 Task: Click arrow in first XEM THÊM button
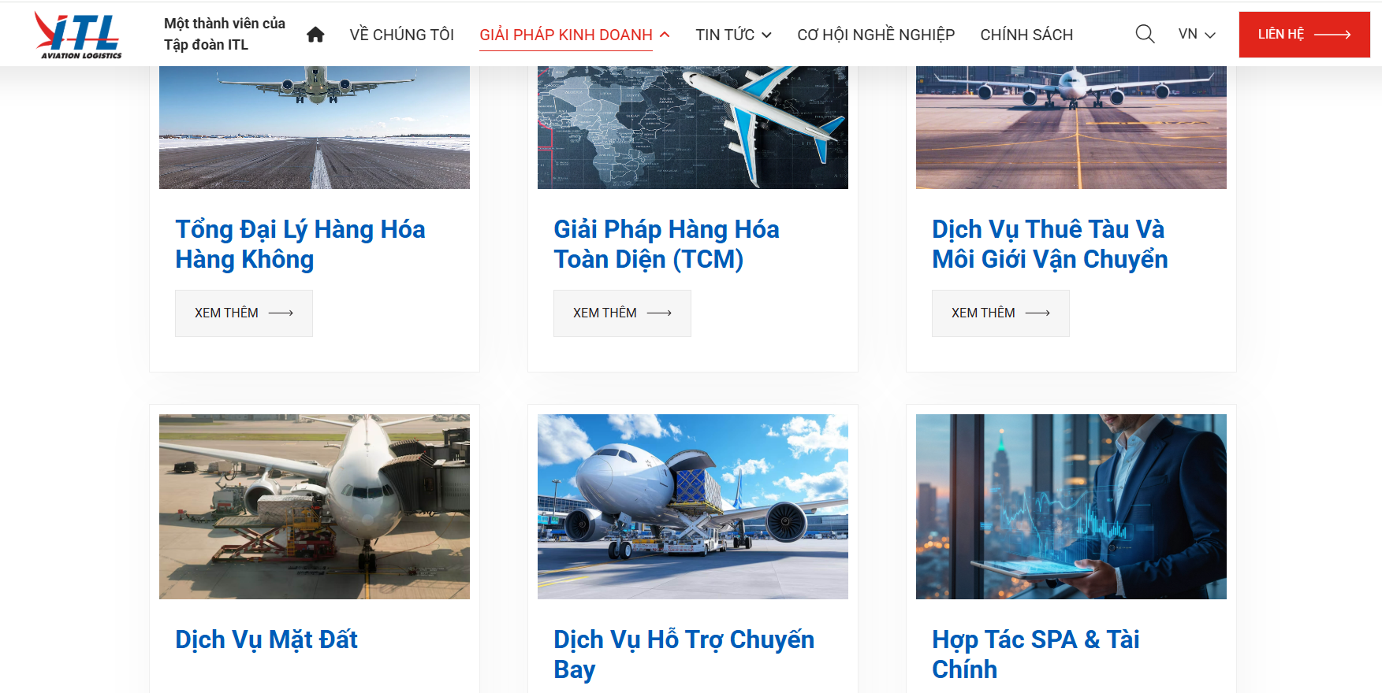(281, 313)
